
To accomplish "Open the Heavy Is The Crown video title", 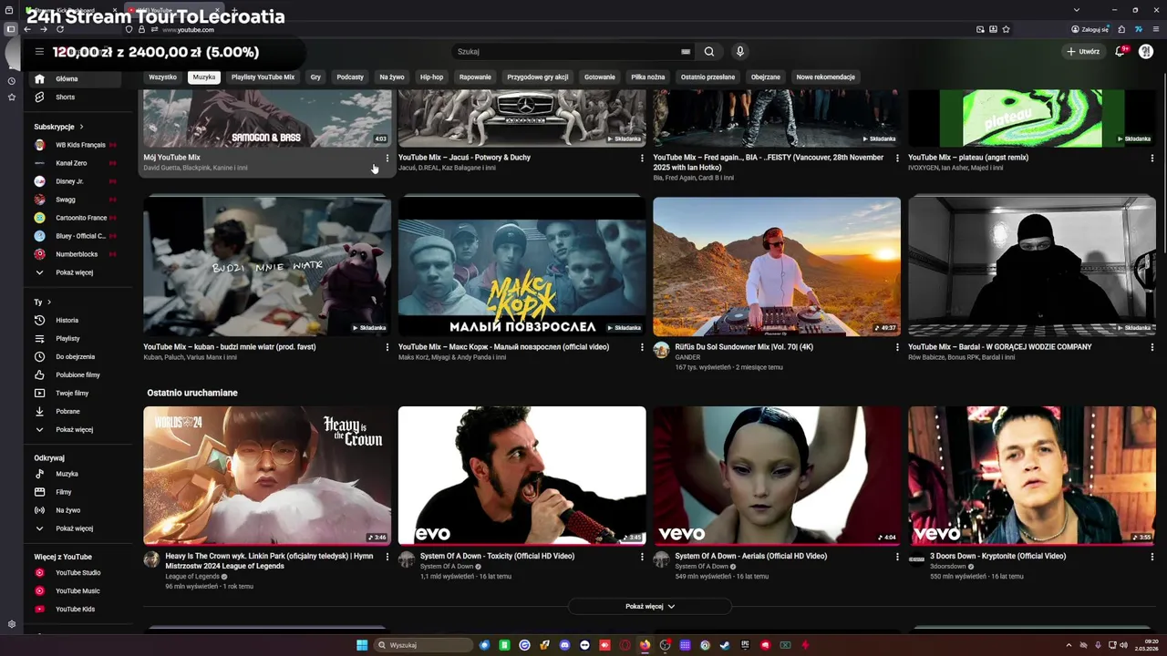I will click(269, 560).
